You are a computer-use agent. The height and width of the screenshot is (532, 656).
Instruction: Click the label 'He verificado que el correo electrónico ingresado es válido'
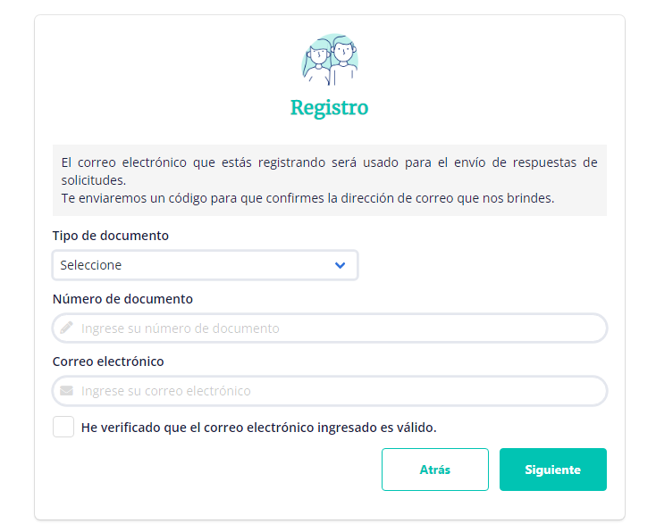coord(258,428)
